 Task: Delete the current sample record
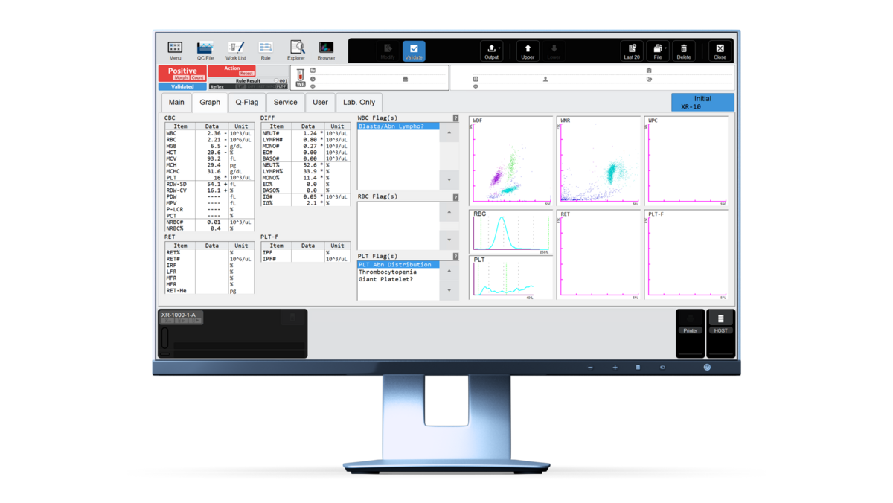point(684,51)
